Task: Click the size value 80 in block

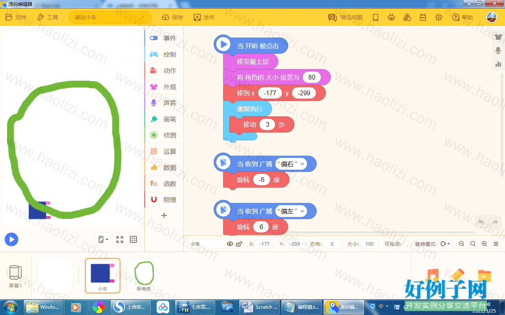Action: click(x=312, y=77)
